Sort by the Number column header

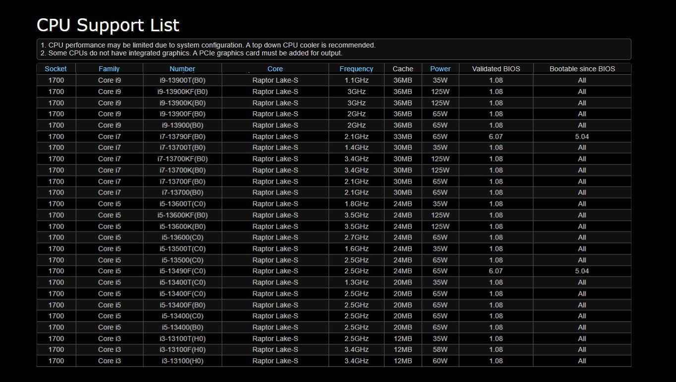click(182, 69)
